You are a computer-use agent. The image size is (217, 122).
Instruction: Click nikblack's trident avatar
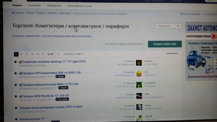139,63
